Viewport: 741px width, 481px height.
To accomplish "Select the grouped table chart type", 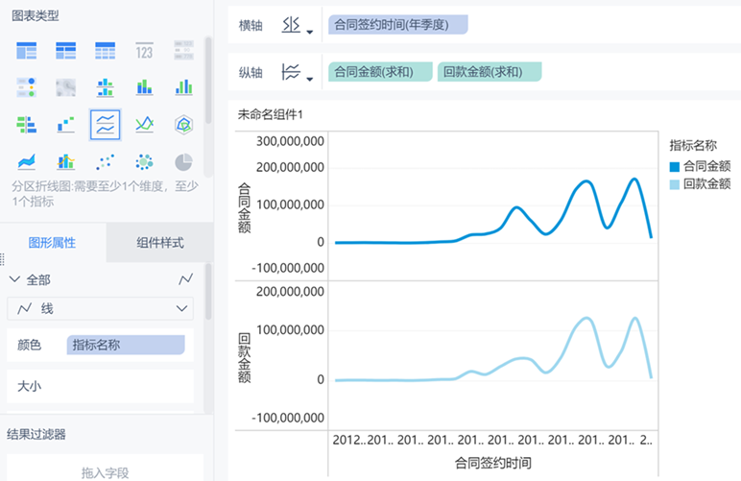I will (x=26, y=50).
